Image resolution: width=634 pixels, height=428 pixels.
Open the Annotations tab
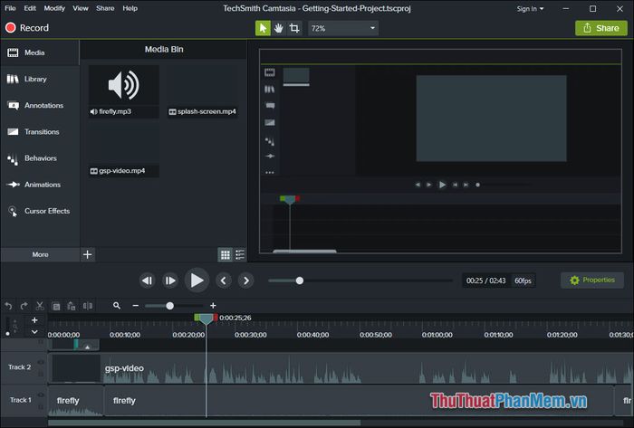click(40, 105)
